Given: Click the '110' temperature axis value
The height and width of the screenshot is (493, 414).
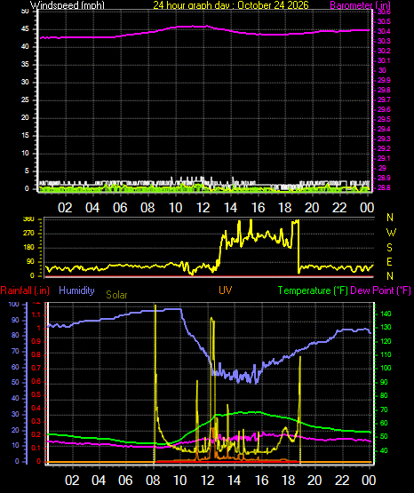Looking at the screenshot, I should [386, 355].
